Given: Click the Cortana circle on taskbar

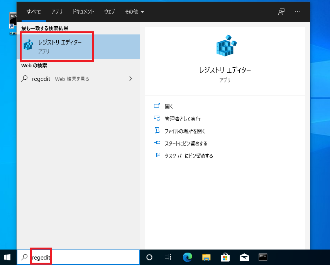Looking at the screenshot, I should (149, 257).
